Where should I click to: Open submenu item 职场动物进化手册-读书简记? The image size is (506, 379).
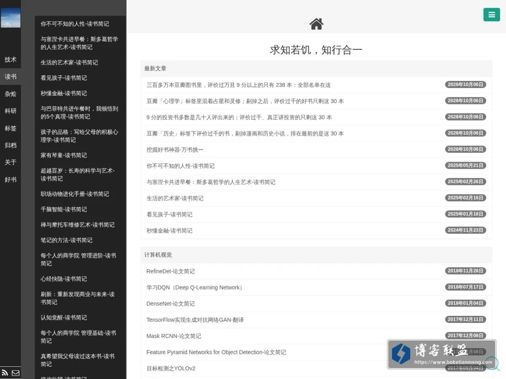click(80, 194)
